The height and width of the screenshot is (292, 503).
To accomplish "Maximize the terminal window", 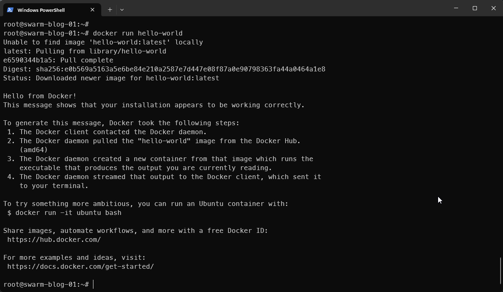I will click(475, 8).
